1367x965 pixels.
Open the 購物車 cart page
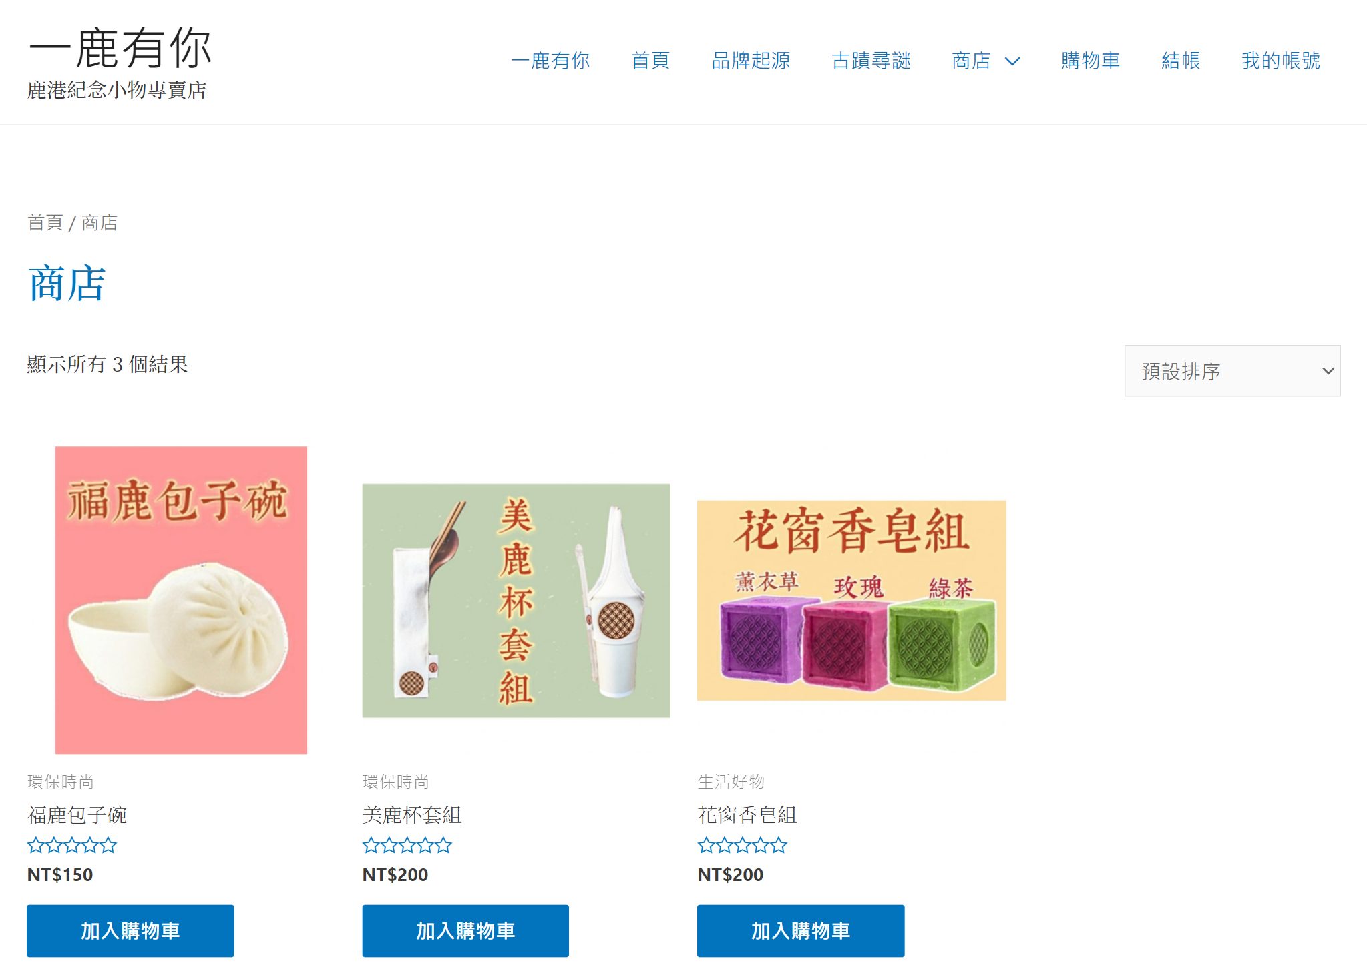click(1091, 61)
